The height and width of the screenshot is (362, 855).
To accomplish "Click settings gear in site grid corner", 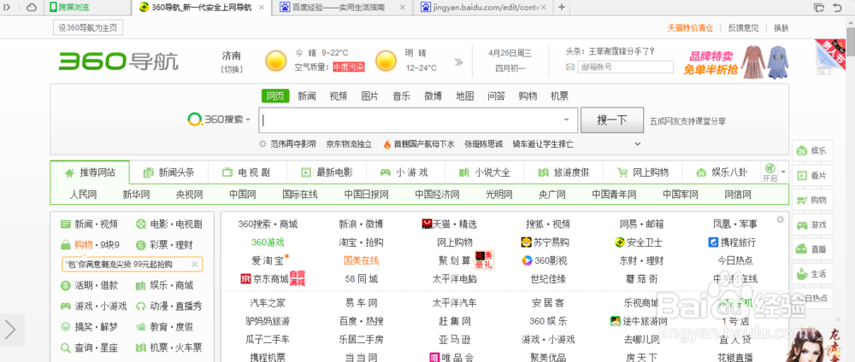I will point(781,219).
